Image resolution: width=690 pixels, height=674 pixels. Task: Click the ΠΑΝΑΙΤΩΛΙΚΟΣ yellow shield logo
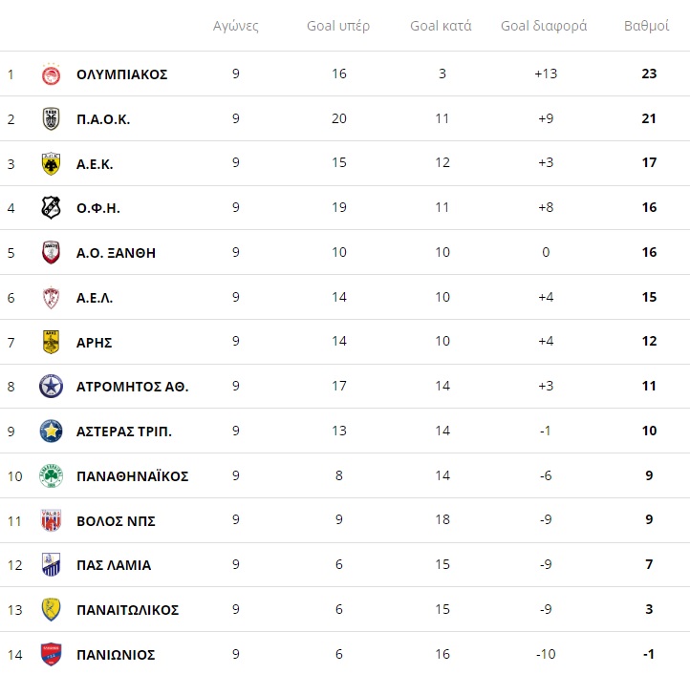coord(51,610)
